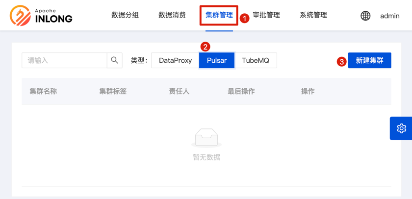Image resolution: width=412 pixels, height=199 pixels.
Task: Click the empty inbox placeholder icon
Action: 206,138
